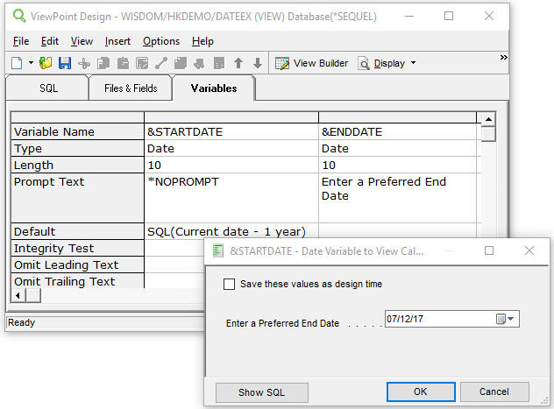Click the Omit Leading Text row header
The width and height of the screenshot is (554, 409).
(x=77, y=264)
